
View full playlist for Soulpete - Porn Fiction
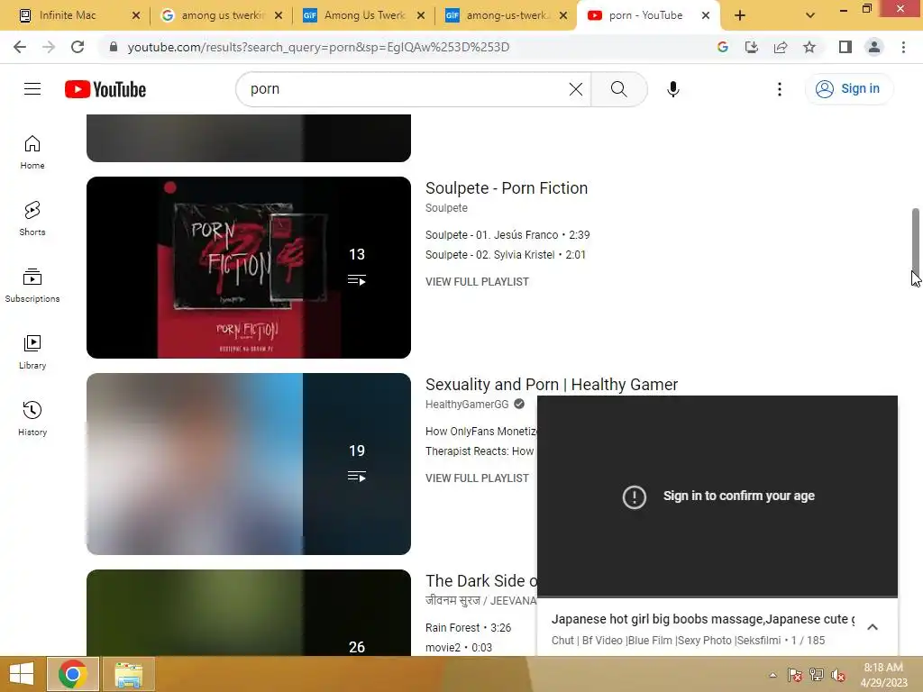pos(477,282)
